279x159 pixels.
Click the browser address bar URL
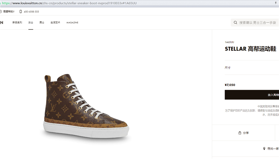pos(69,3)
